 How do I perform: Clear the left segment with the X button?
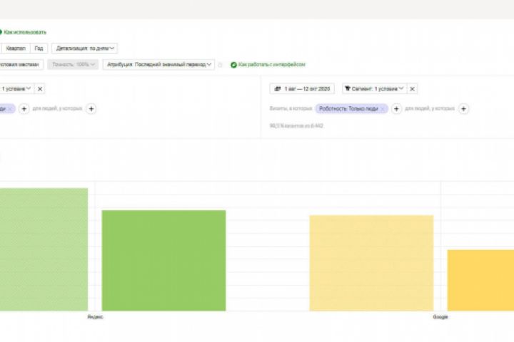pos(40,88)
